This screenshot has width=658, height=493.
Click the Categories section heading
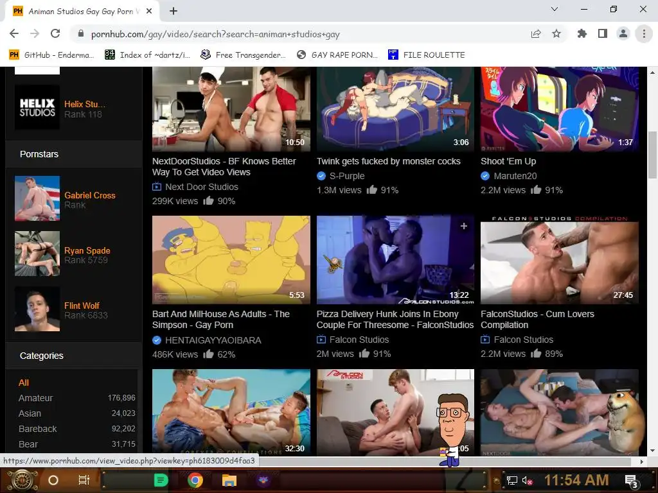(42, 356)
